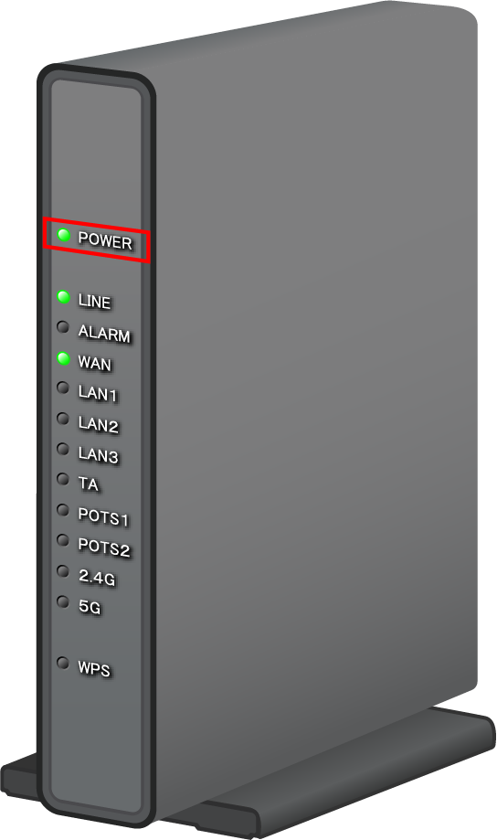
Task: Click the WPS indicator light
Action: (63, 663)
